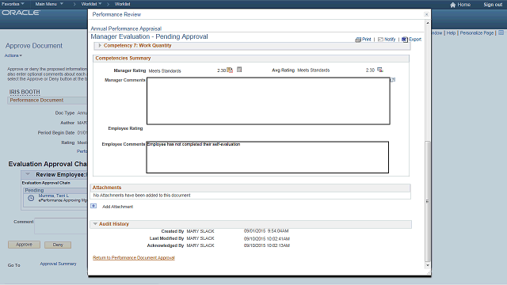Click Sign out
This screenshot has height=285, width=507.
(x=493, y=5)
